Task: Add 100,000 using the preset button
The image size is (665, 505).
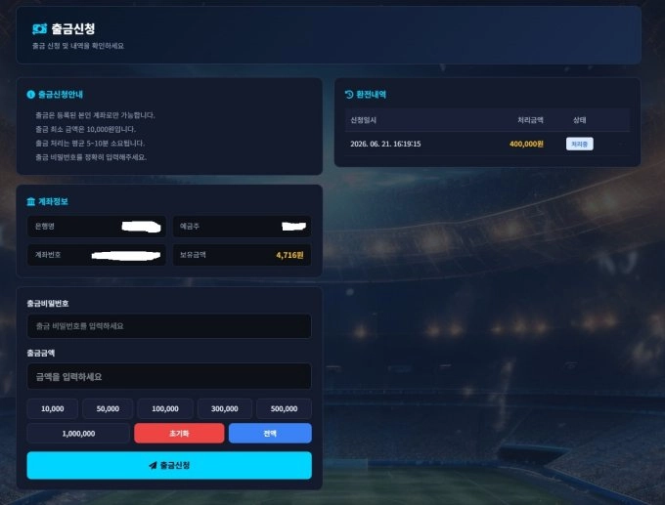Action: [x=165, y=409]
